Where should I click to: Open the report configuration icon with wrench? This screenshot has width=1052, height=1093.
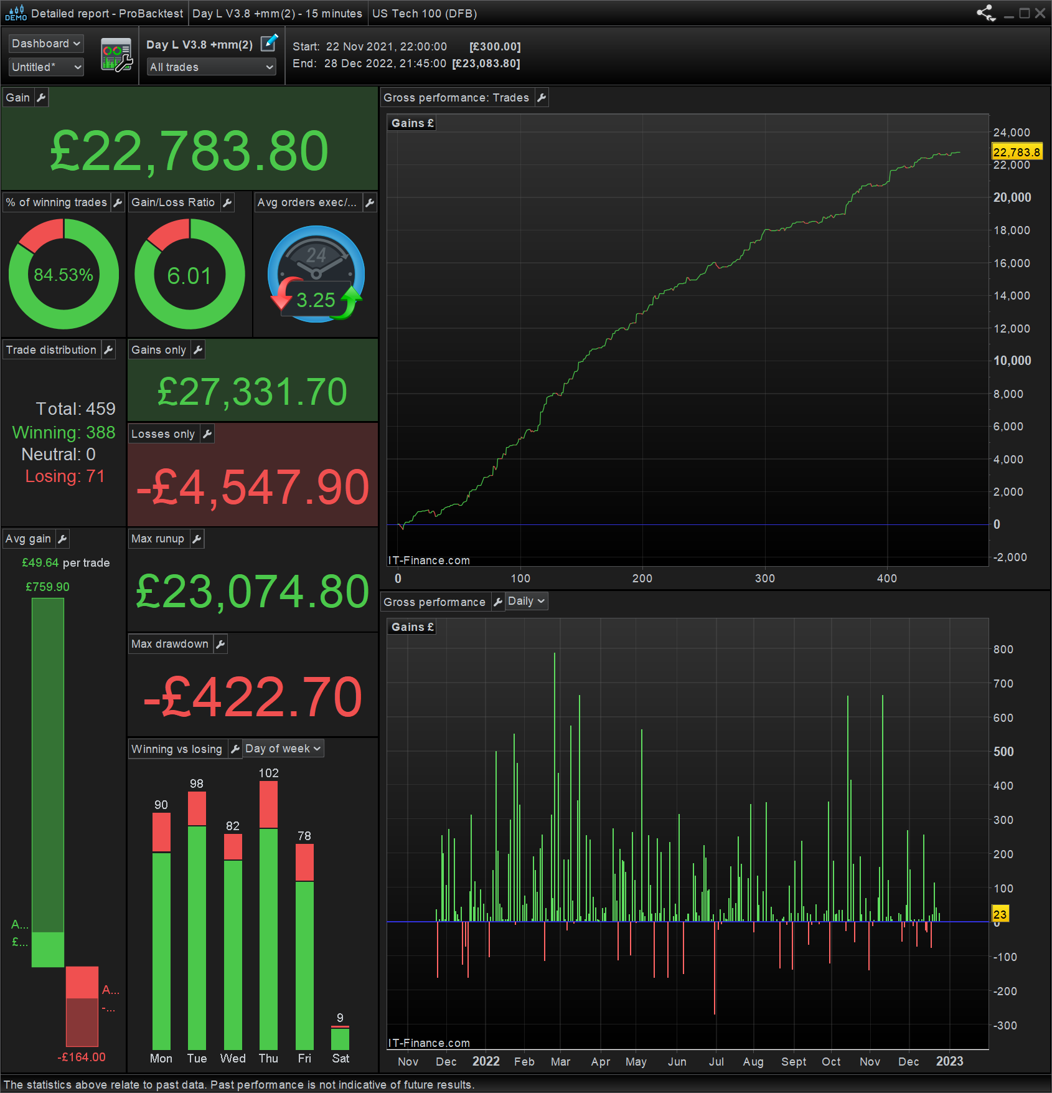pos(117,55)
